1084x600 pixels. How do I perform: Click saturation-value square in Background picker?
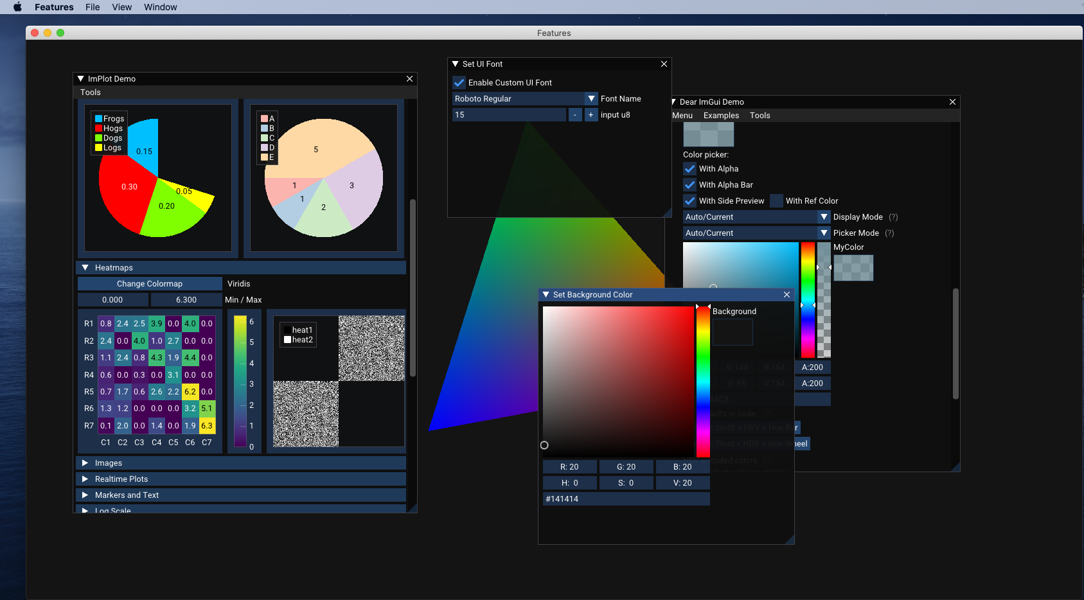[618, 382]
